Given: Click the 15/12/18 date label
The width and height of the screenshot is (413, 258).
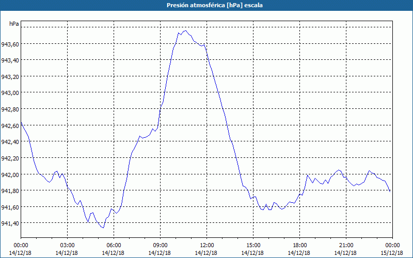Looking at the screenshot, I should coord(392,253).
